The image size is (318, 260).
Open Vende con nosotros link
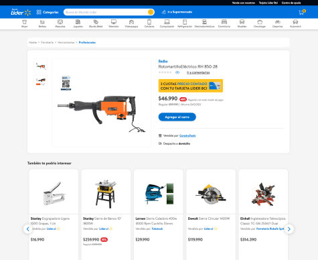click(x=244, y=3)
